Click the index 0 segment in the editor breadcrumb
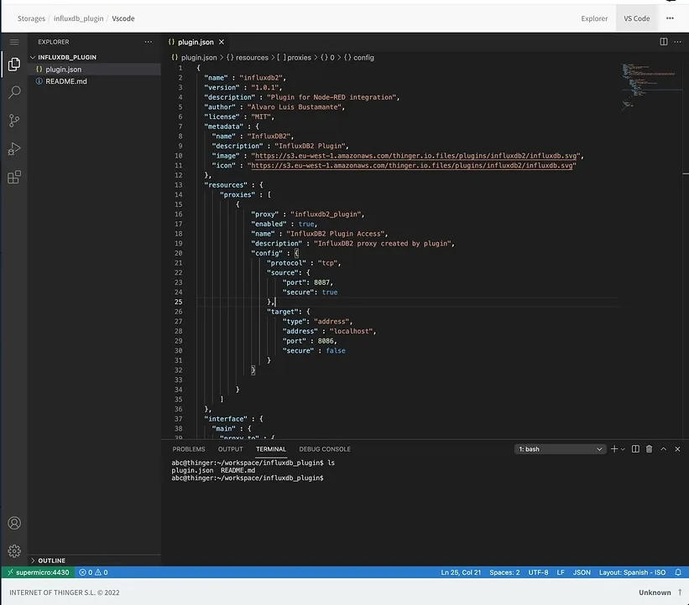 328,58
